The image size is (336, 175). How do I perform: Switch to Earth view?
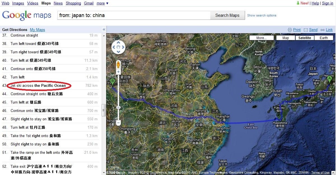pos(324,38)
